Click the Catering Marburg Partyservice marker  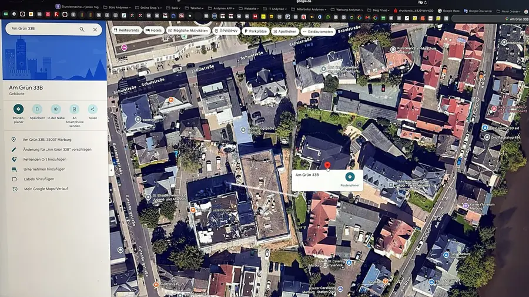(349, 262)
